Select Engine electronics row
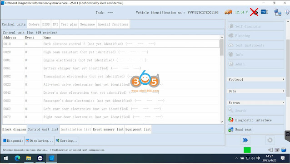The image size is (290, 164). tap(111, 60)
